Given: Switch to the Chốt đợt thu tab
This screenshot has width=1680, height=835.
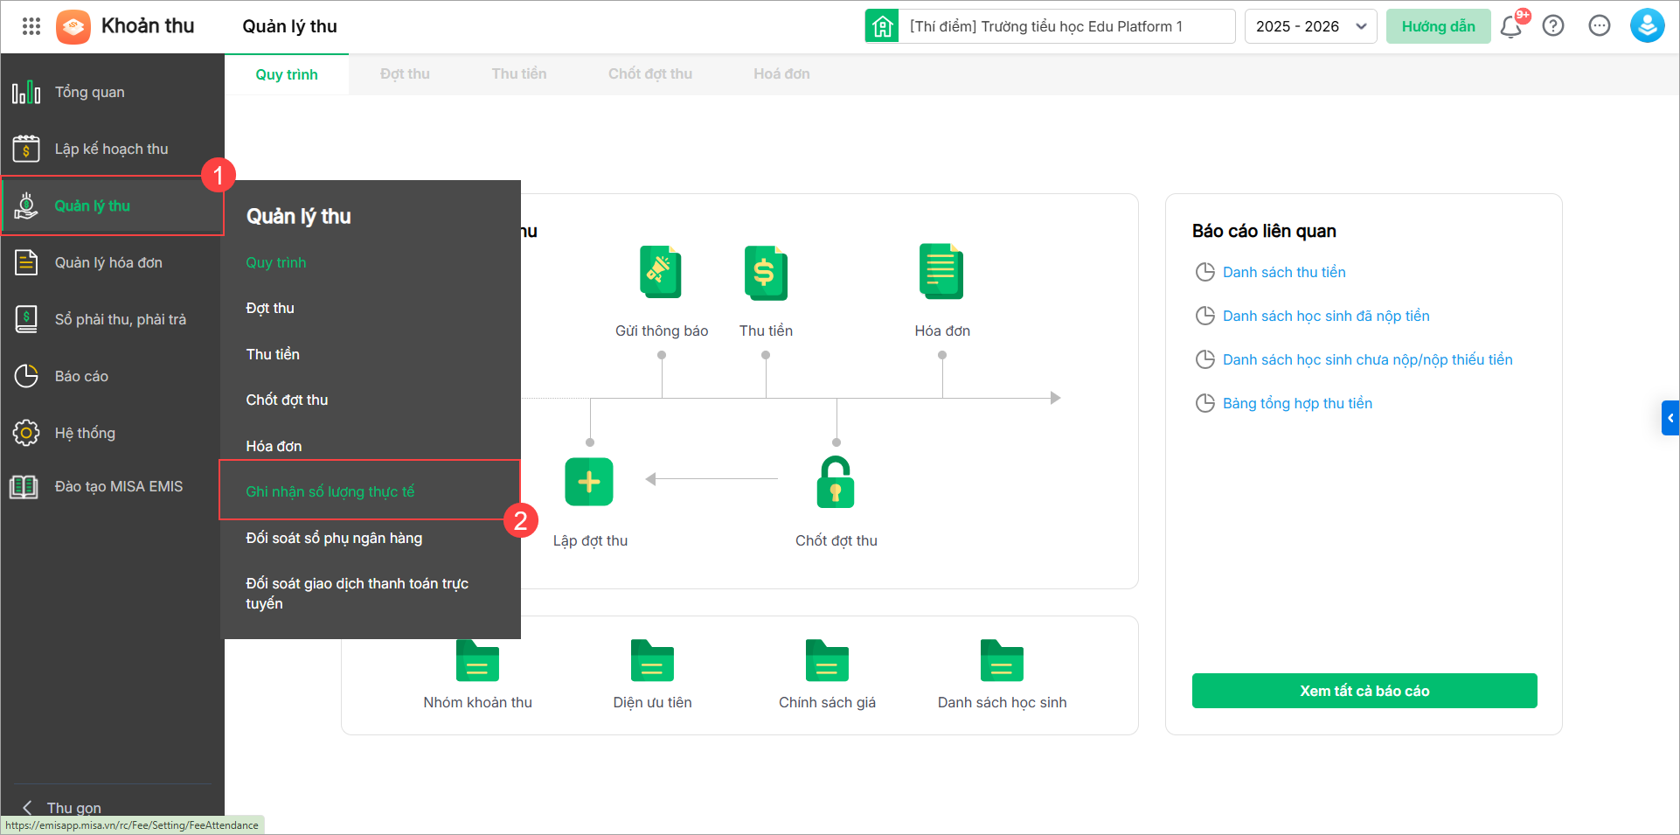Looking at the screenshot, I should pyautogui.click(x=650, y=74).
